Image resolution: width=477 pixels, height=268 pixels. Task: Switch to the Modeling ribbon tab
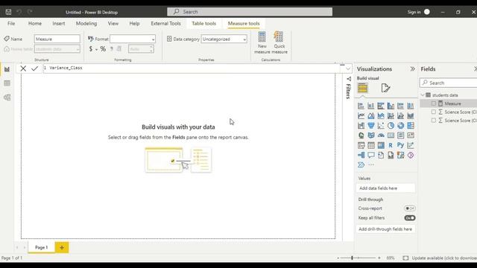point(86,23)
